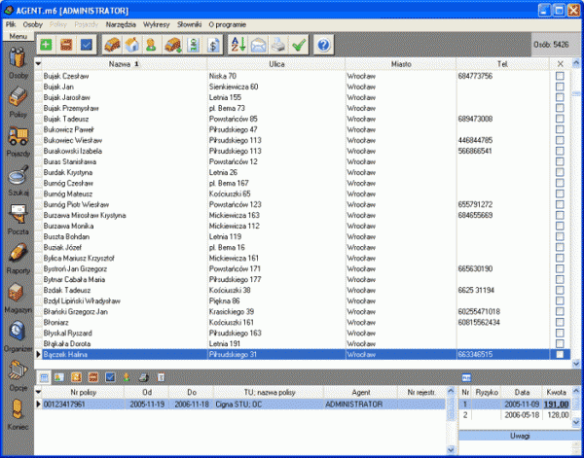Tick the checkbox for Buszta Bohdan

click(560, 236)
